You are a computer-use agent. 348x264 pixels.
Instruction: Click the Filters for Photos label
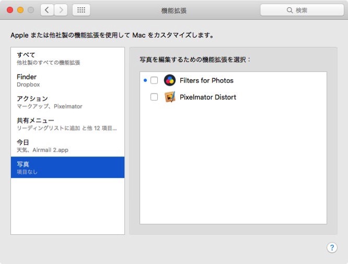(x=206, y=80)
